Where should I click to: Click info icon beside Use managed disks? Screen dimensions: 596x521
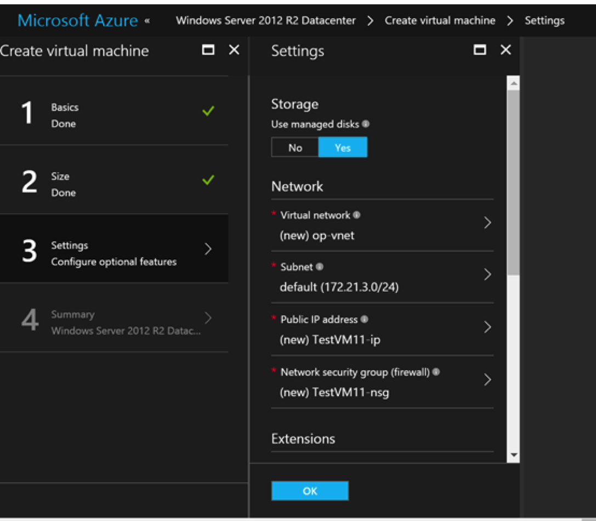tap(366, 124)
